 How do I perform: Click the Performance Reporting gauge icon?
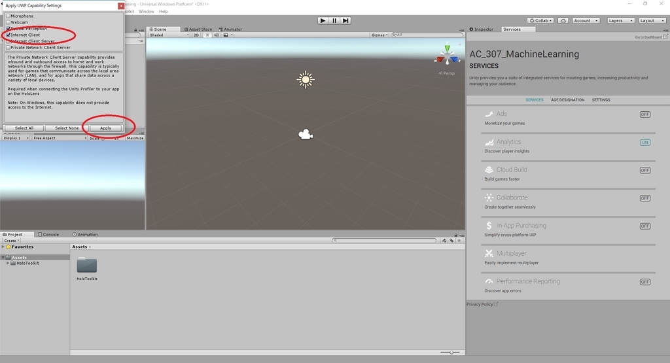(x=489, y=281)
